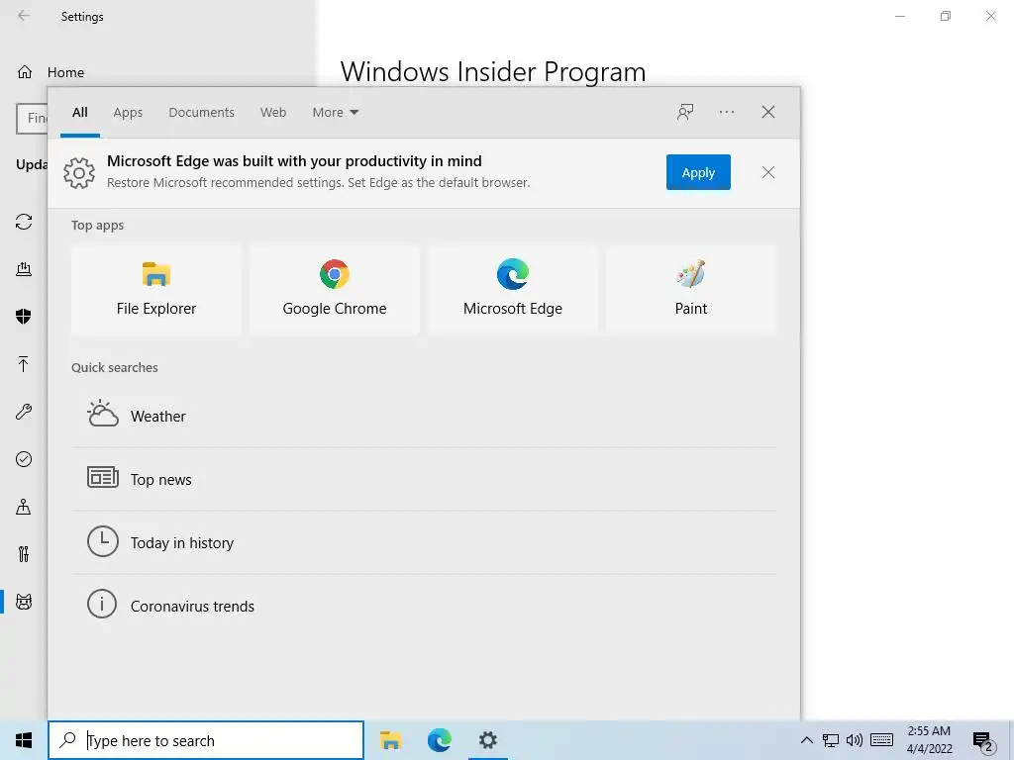Open Windows Security shield in Settings sidebar
Screen dimensions: 1014x760
click(24, 316)
